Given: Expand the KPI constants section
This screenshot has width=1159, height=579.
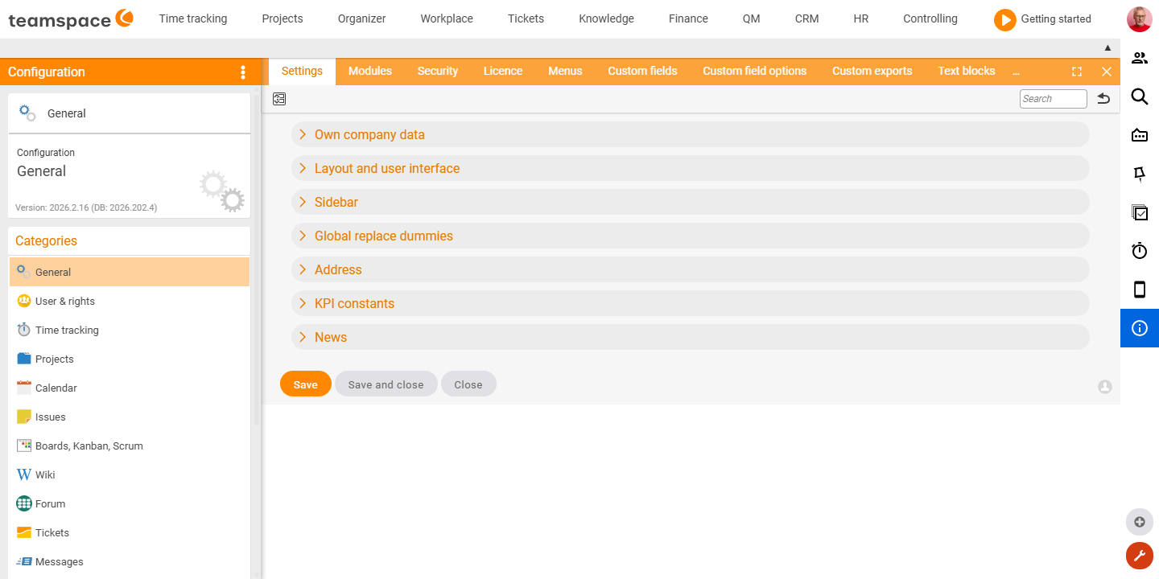Looking at the screenshot, I should click(x=691, y=303).
